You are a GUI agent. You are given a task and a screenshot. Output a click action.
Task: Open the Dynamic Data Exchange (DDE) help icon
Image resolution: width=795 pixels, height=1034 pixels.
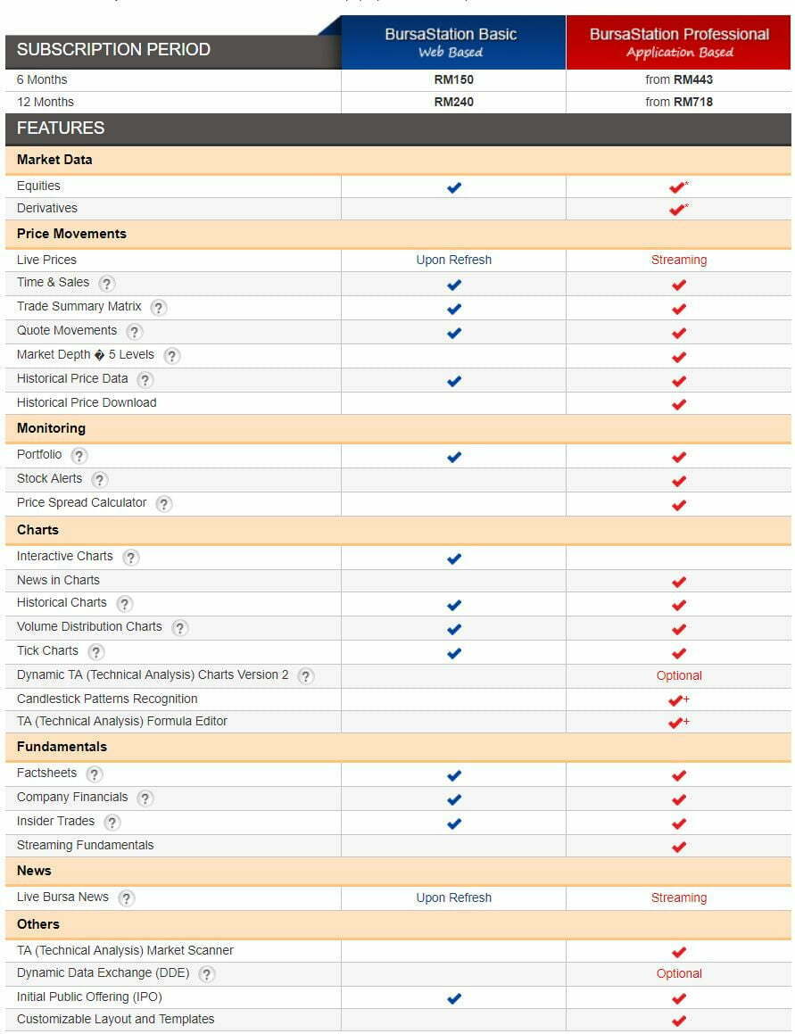pyautogui.click(x=207, y=974)
